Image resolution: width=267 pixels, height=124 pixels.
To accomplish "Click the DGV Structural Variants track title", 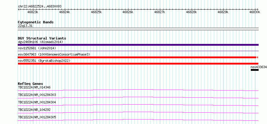I will coord(42,38).
